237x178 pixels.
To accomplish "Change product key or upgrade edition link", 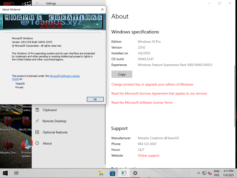I will (x=152, y=84).
